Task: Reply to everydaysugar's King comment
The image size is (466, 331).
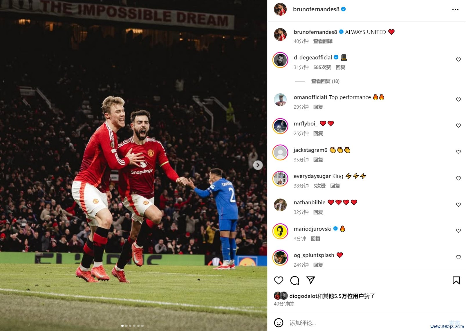Action: [335, 186]
